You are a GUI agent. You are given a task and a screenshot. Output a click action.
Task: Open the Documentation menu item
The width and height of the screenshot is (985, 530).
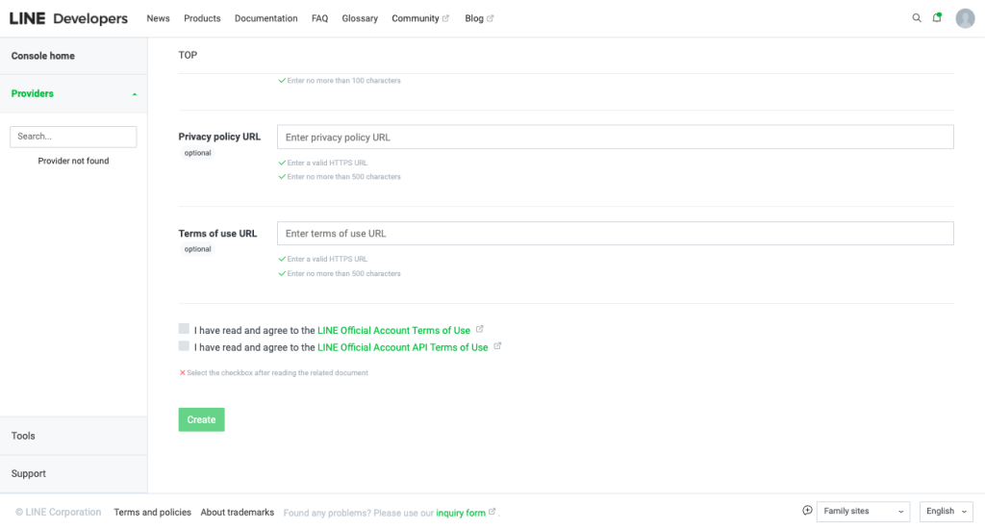[265, 18]
